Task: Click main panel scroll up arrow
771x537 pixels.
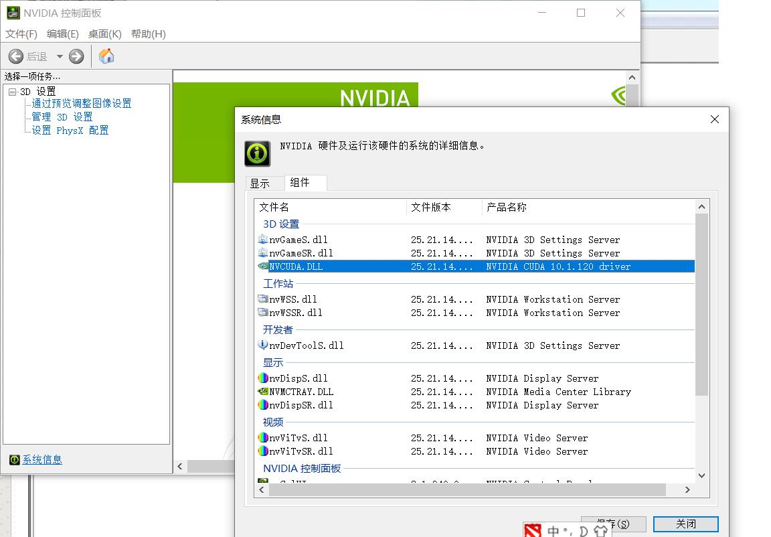Action: [x=632, y=78]
